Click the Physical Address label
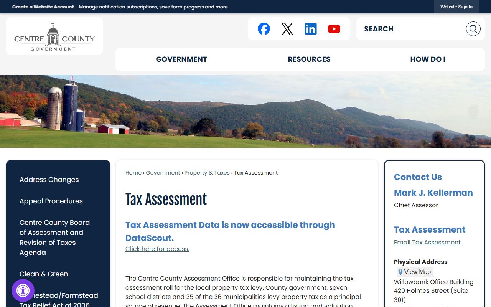 (x=421, y=262)
